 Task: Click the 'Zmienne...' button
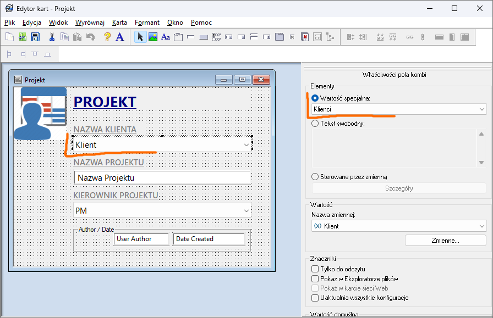(445, 241)
